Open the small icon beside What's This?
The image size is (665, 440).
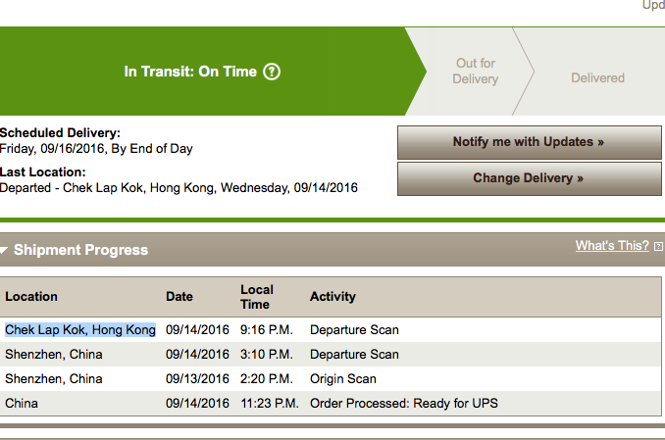click(x=658, y=246)
